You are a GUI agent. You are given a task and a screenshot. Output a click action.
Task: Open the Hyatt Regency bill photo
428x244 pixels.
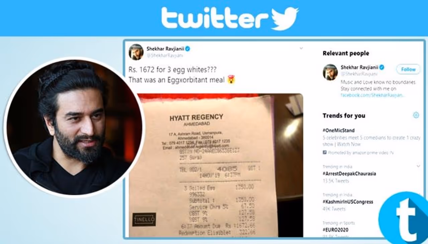coord(216,165)
